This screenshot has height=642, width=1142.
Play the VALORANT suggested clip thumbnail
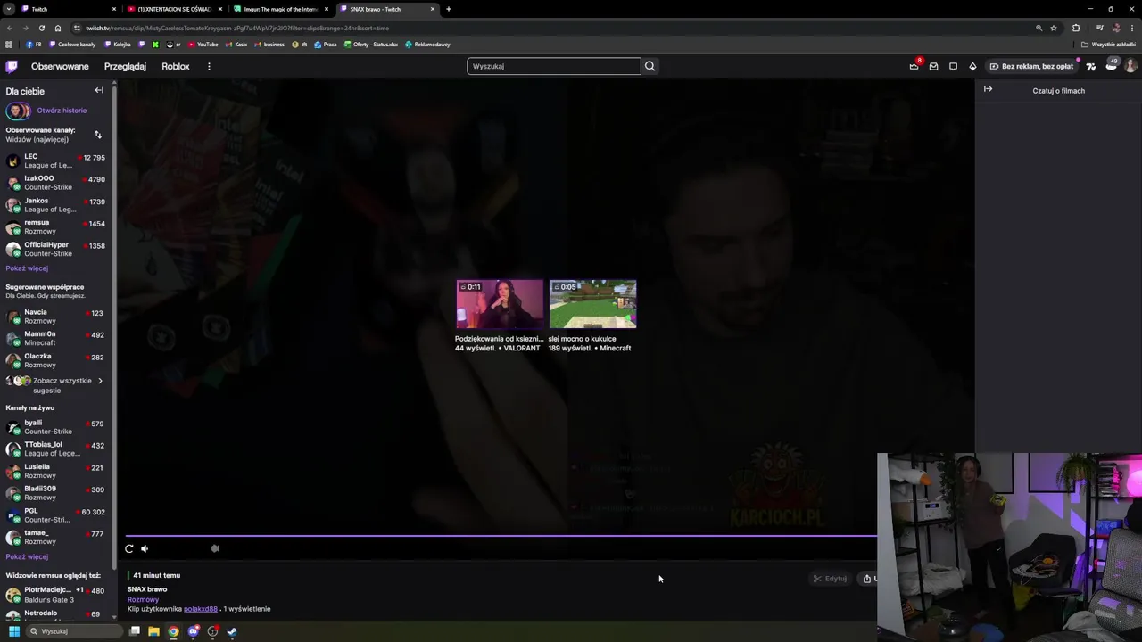point(500,305)
